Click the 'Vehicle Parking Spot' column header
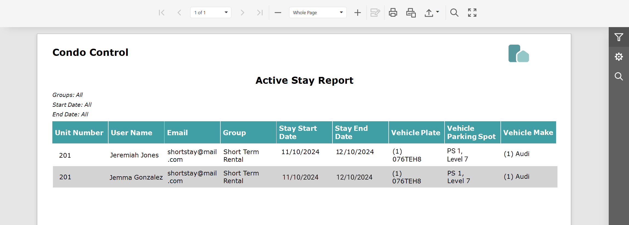The width and height of the screenshot is (629, 225). click(x=473, y=132)
